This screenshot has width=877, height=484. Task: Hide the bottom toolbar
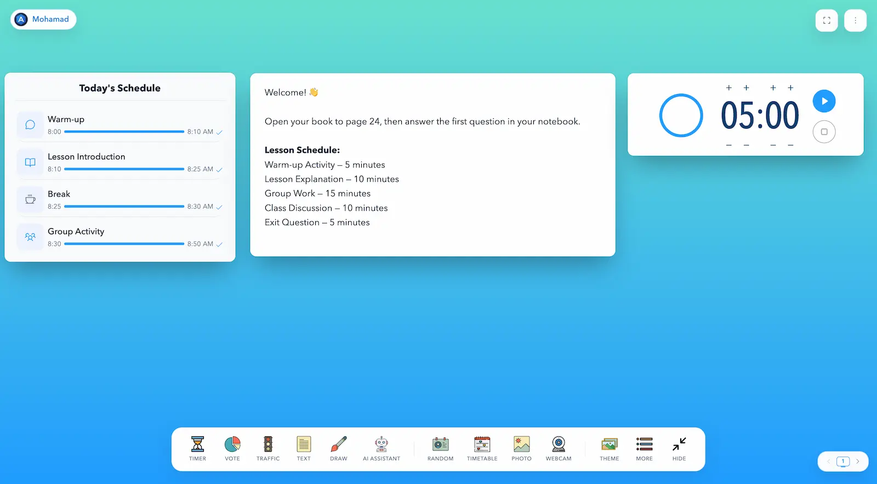click(679, 449)
